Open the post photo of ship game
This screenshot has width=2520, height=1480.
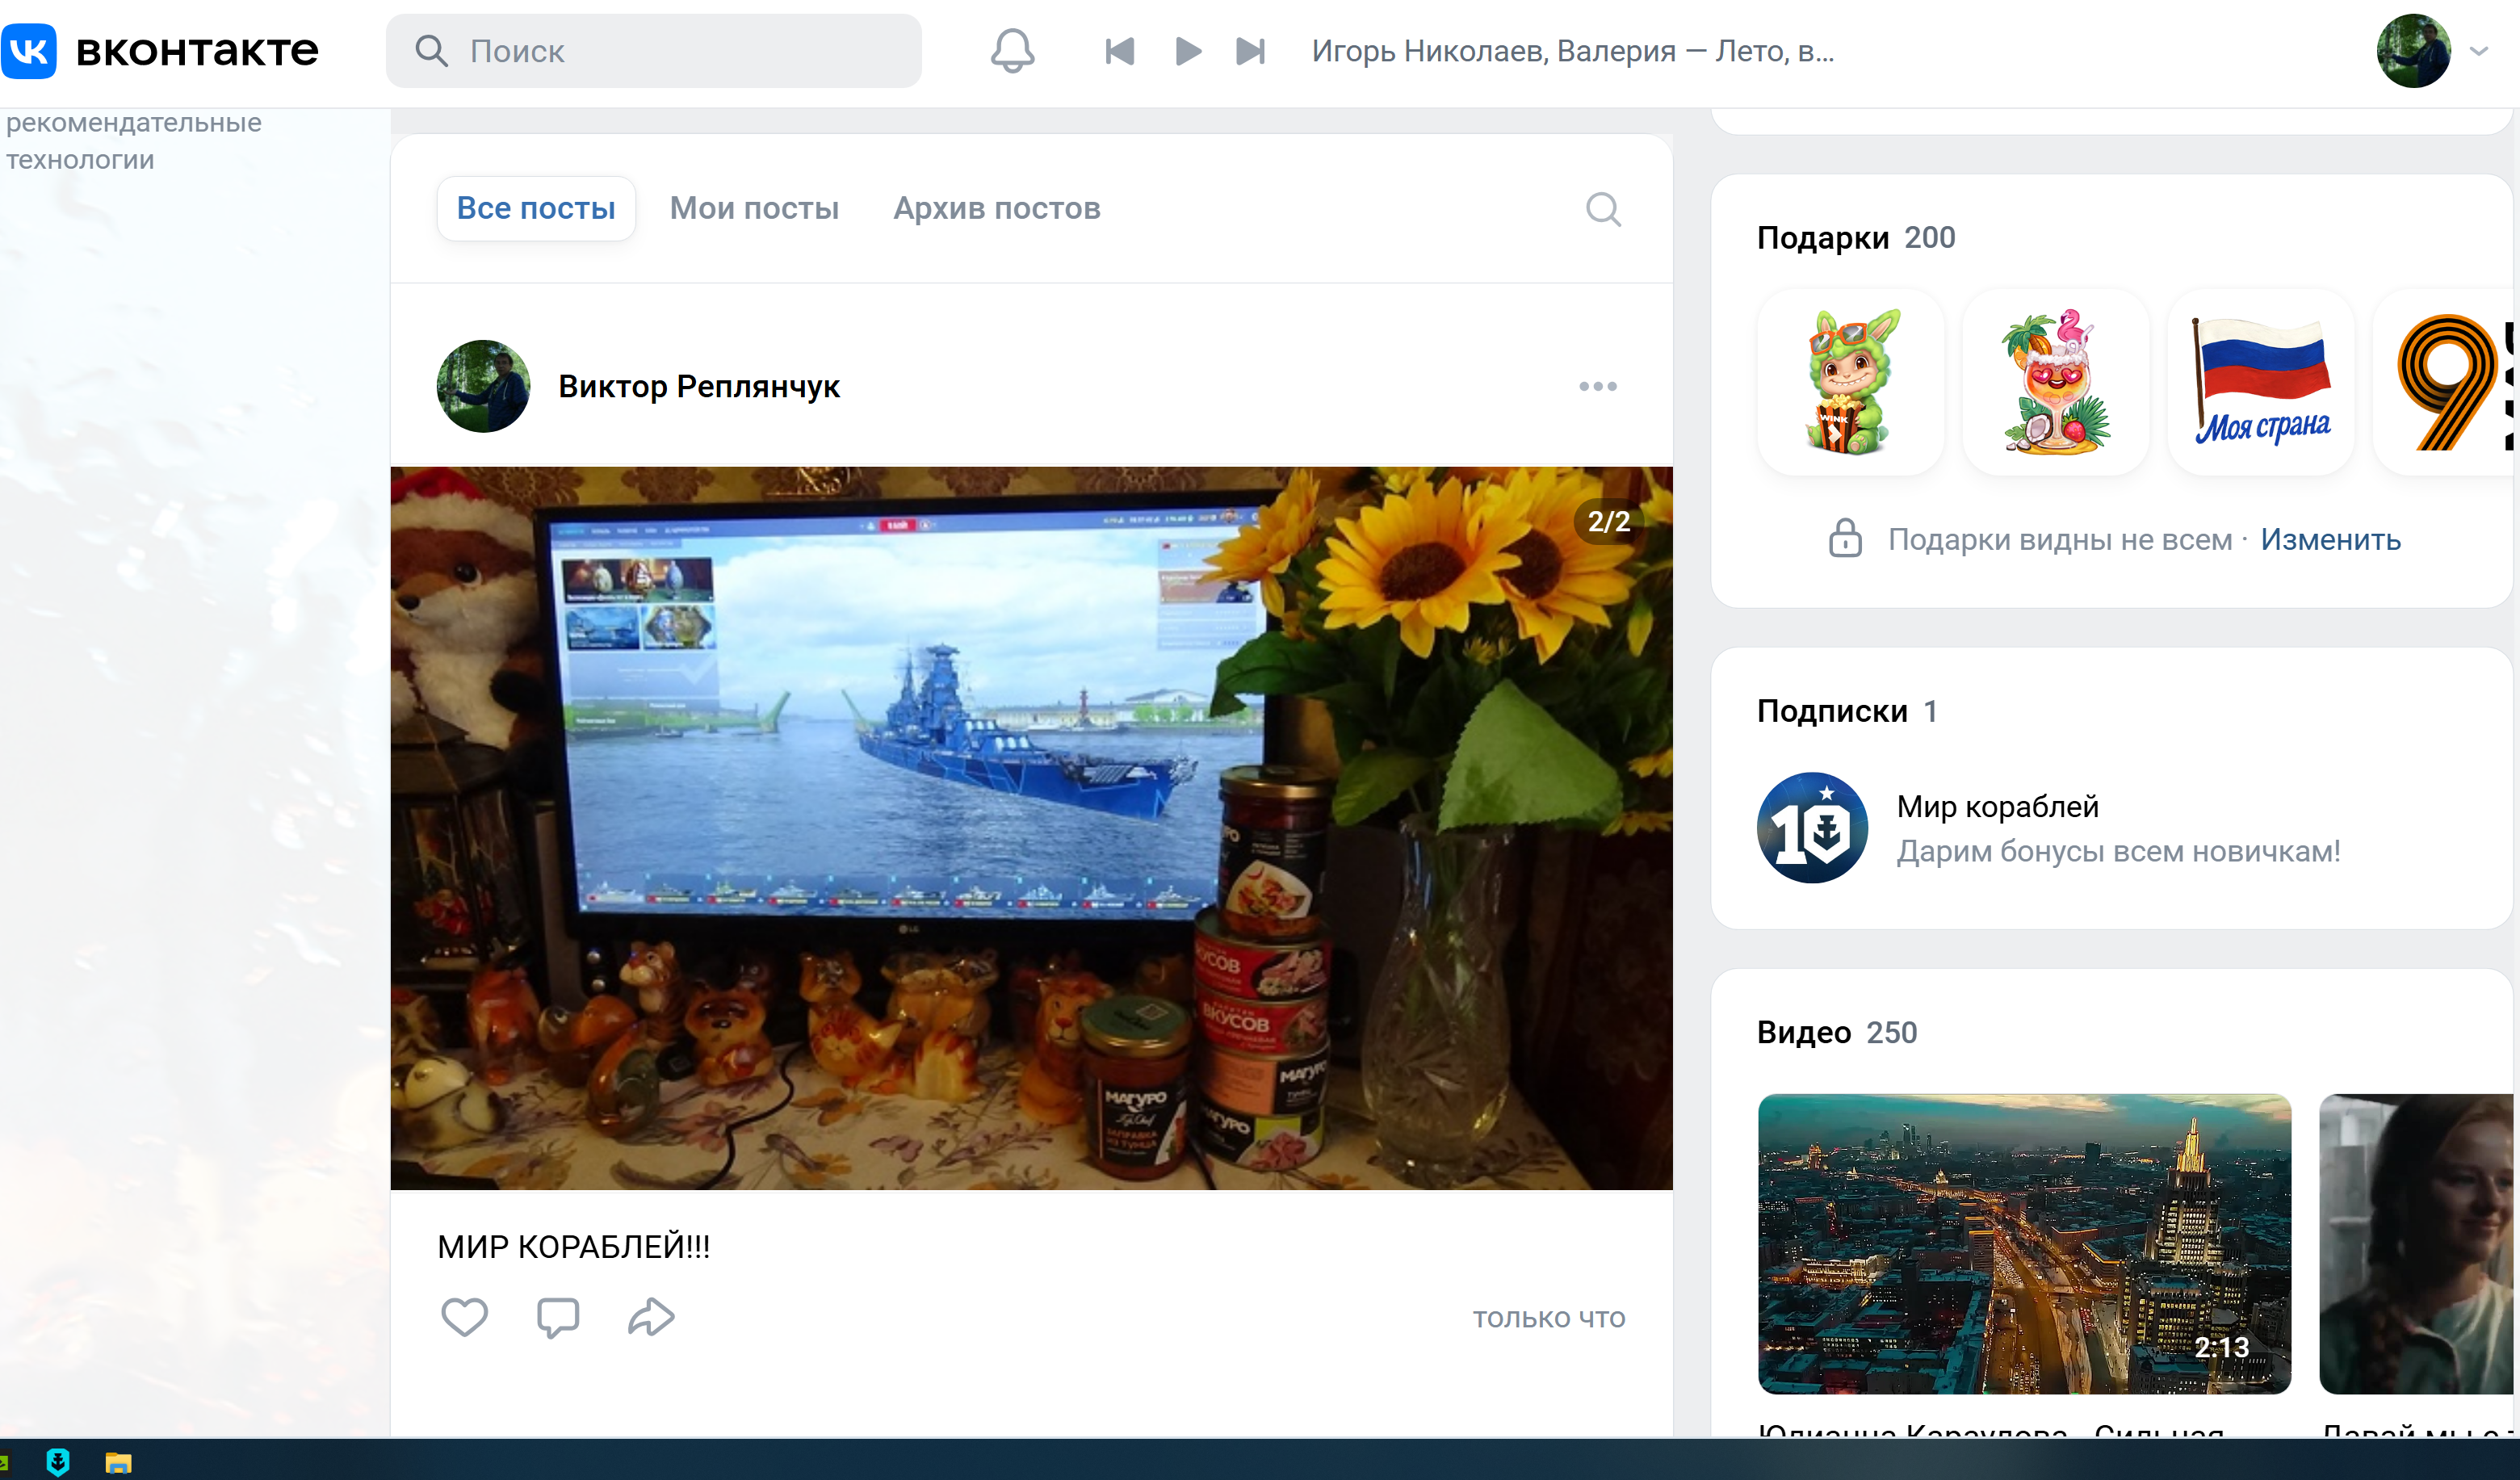coord(1031,828)
